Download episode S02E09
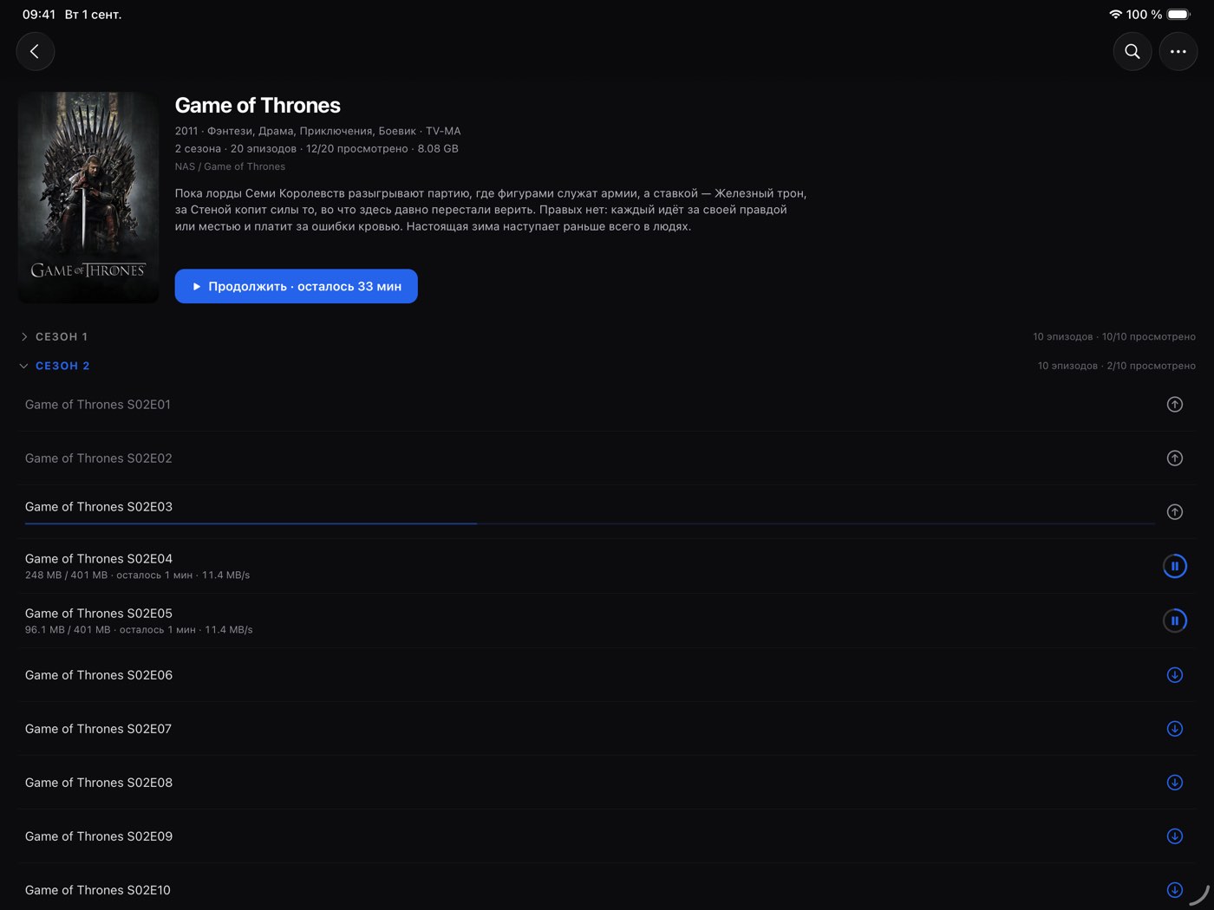Viewport: 1214px width, 910px height. 1175,836
